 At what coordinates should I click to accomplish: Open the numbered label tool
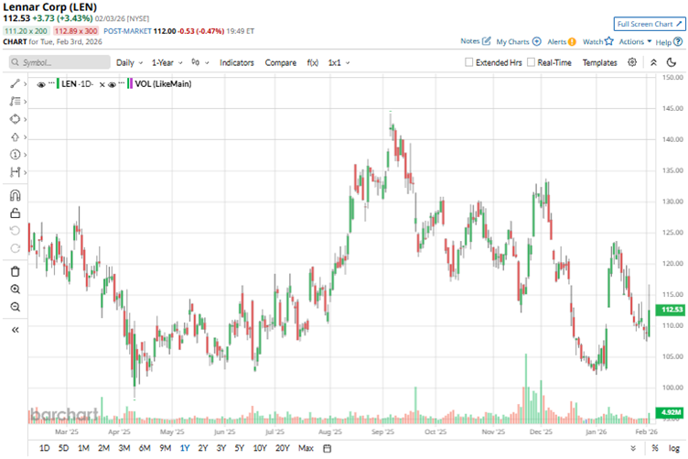pyautogui.click(x=15, y=155)
